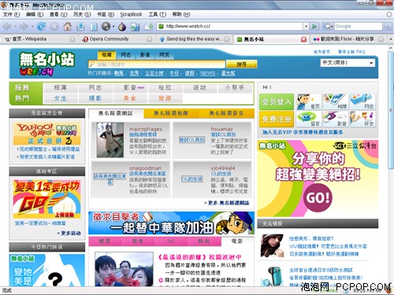Click the browser Forward arrow button
The height and width of the screenshot is (295, 394).
[x=24, y=27]
